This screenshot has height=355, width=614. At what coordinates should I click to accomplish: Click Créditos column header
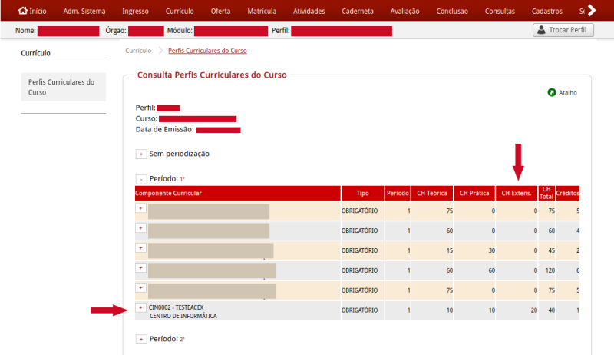click(x=567, y=193)
